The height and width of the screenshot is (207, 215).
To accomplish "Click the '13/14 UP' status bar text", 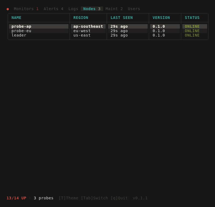I will pos(16,198).
